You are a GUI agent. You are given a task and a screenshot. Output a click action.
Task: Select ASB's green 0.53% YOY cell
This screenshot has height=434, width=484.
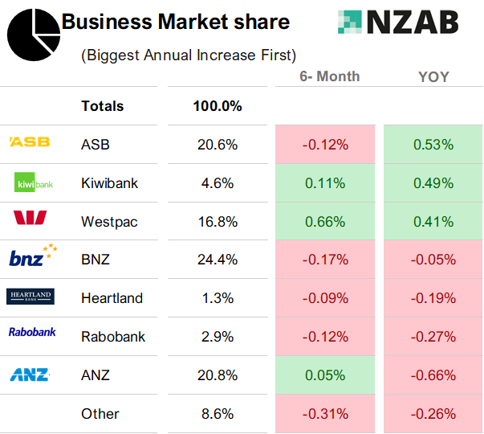point(433,145)
